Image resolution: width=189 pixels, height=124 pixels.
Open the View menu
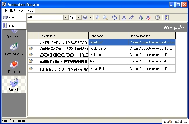[21, 11]
